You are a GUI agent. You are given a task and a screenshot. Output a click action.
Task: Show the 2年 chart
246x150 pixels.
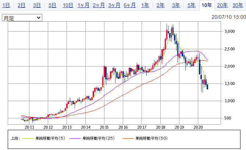[160, 6]
